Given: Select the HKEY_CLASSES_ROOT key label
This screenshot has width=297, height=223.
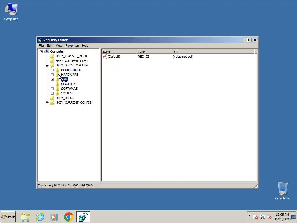Looking at the screenshot, I should point(71,56).
